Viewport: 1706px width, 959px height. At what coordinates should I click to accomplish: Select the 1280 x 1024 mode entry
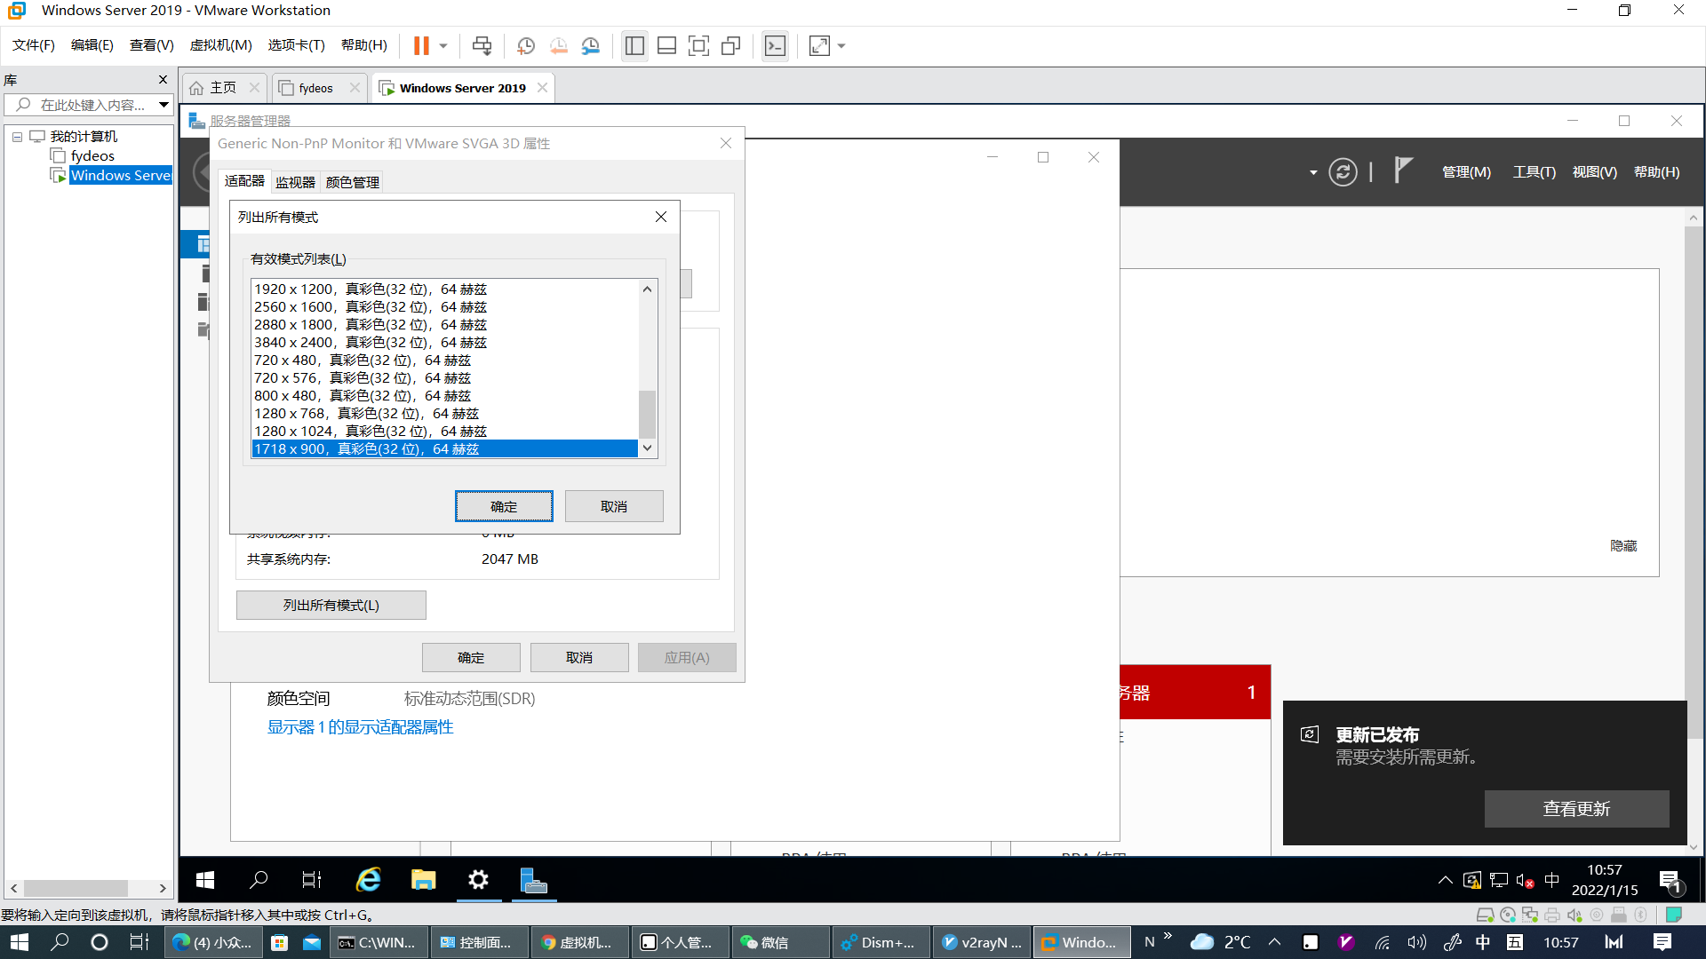coord(370,432)
